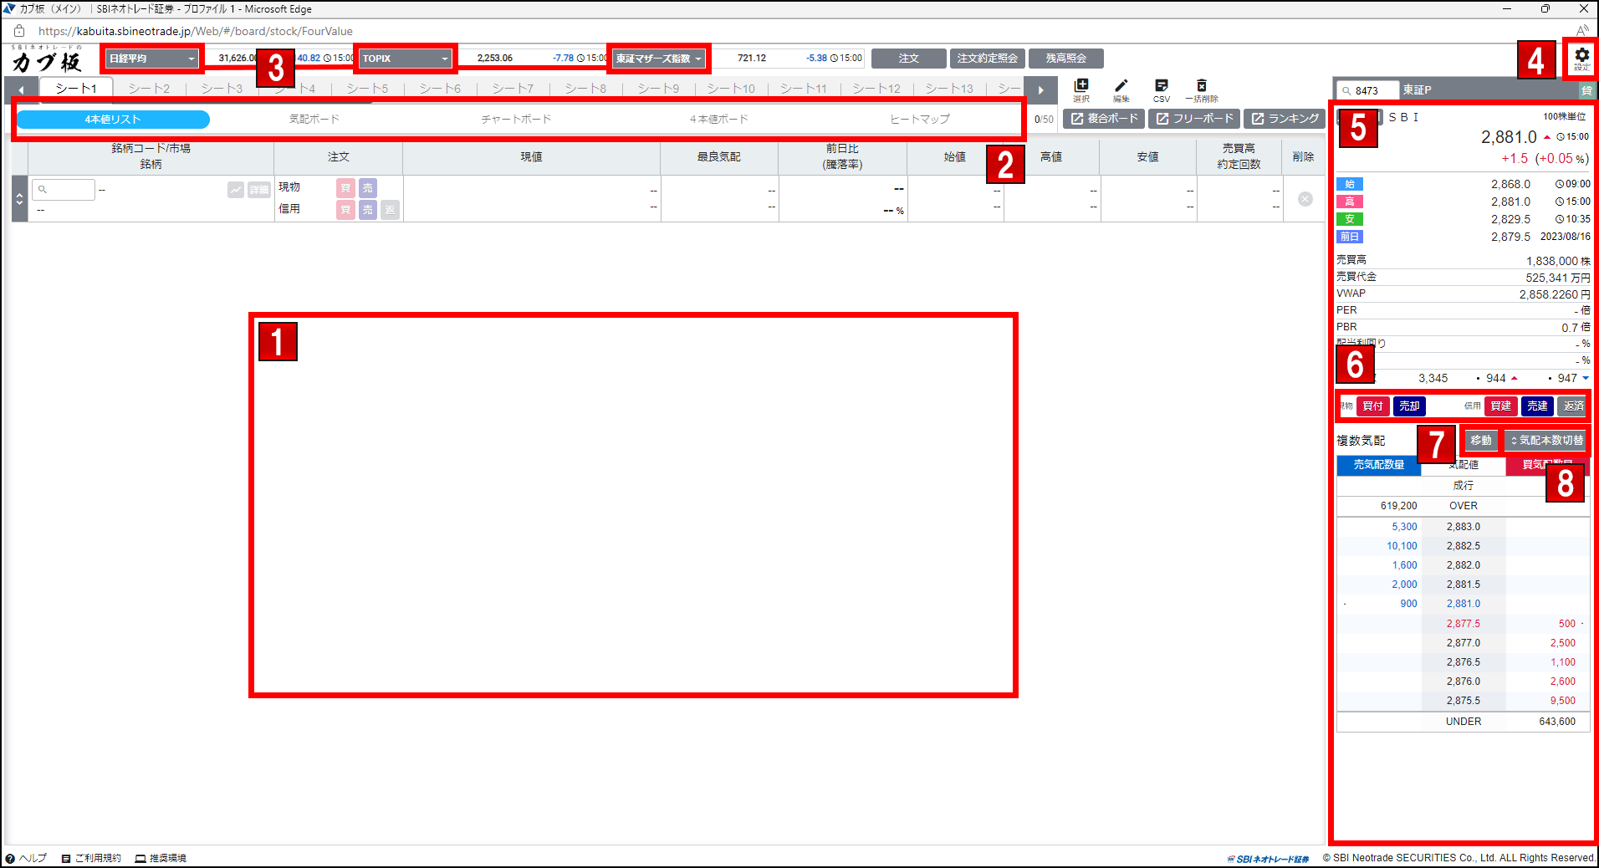Click the 詳細 button in the stock row
Image resolution: width=1599 pixels, height=868 pixels.
click(258, 190)
